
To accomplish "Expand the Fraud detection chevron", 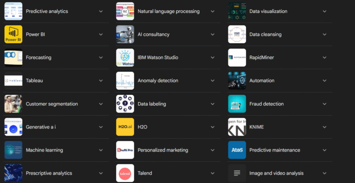I will click(324, 104).
